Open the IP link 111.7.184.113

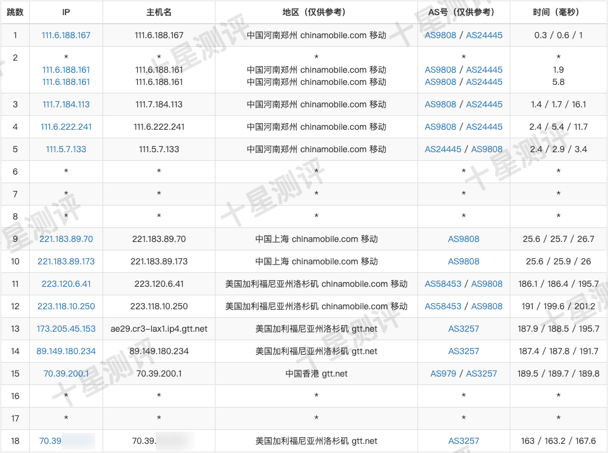(x=66, y=104)
